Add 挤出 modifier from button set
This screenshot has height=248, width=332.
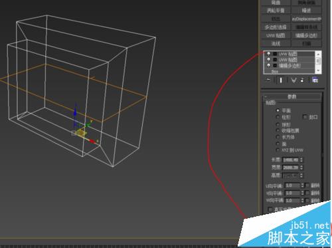click(x=276, y=19)
